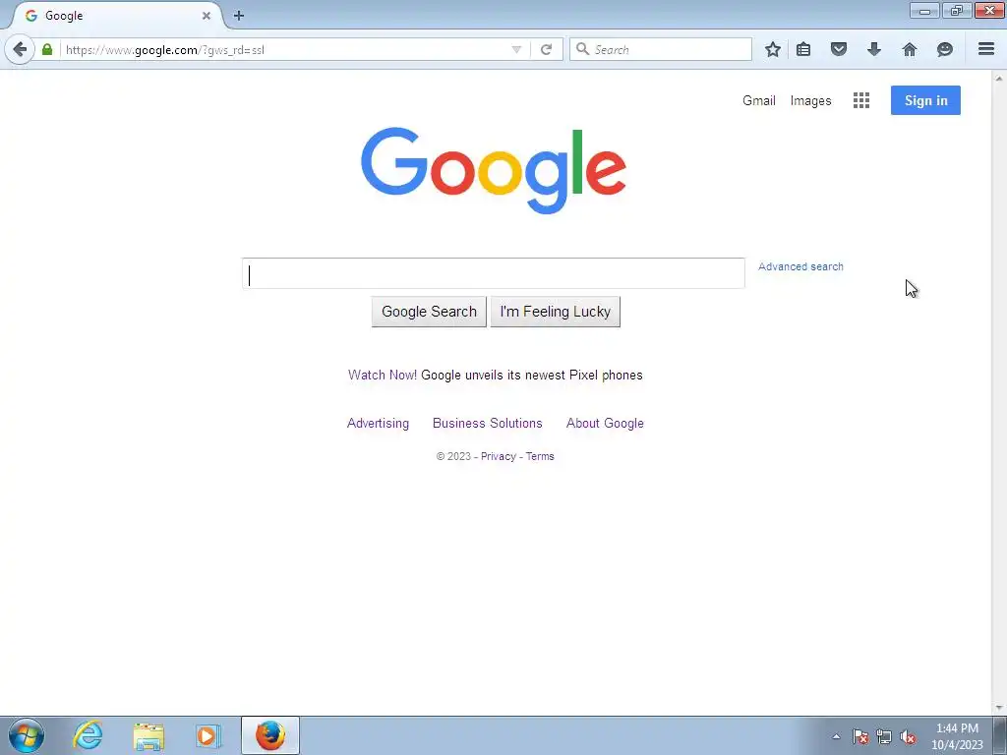Open the Advertising link

[x=378, y=423]
